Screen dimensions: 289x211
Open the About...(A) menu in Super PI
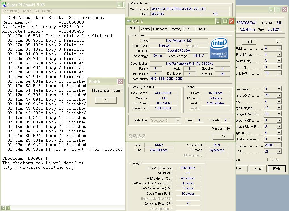(x=31, y=11)
